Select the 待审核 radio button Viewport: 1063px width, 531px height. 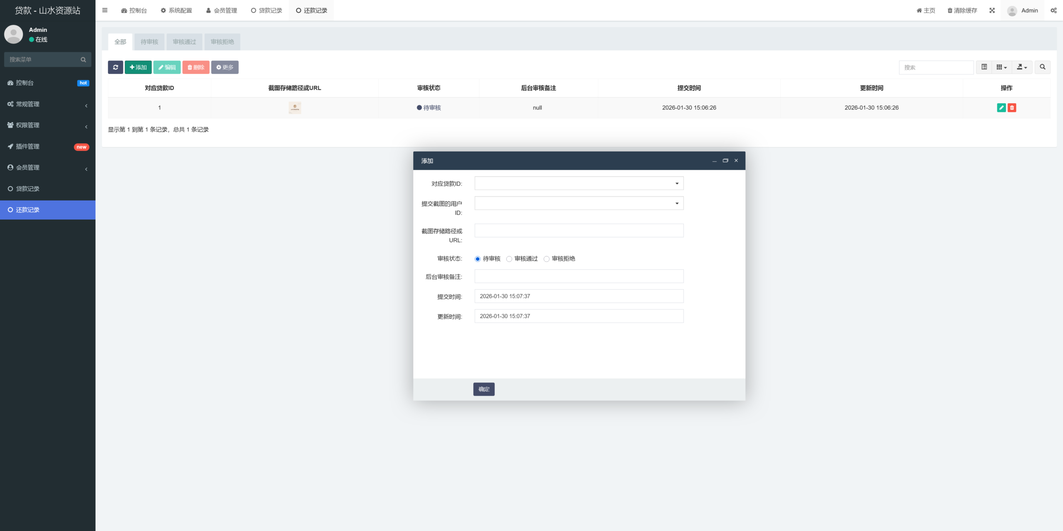coord(478,259)
